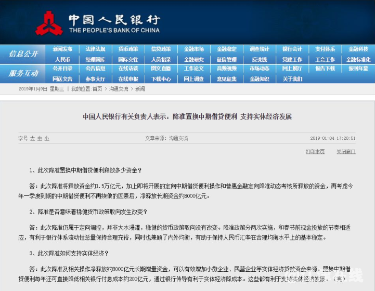Click question 1 about 释放多少资金
Viewport: 375px width, 291px height.
(x=85, y=170)
